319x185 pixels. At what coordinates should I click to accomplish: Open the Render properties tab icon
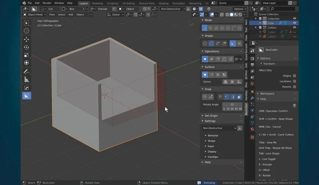[252, 59]
